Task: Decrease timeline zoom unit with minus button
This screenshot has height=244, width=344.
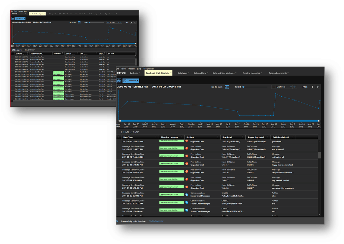Action: tap(273, 87)
